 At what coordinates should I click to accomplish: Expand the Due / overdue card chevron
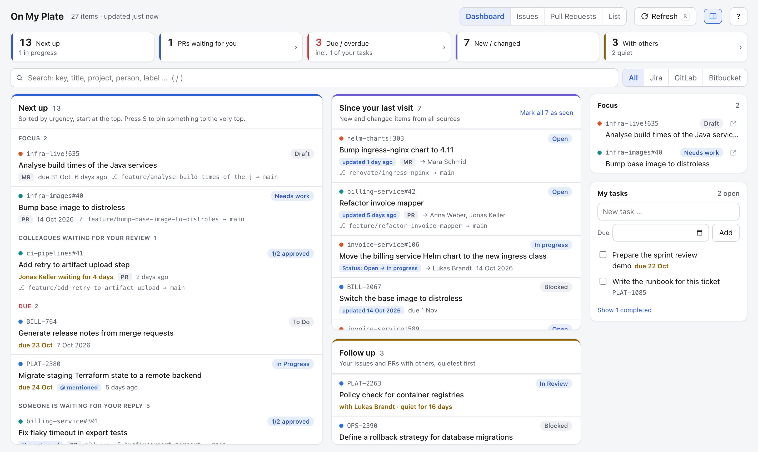click(x=444, y=48)
